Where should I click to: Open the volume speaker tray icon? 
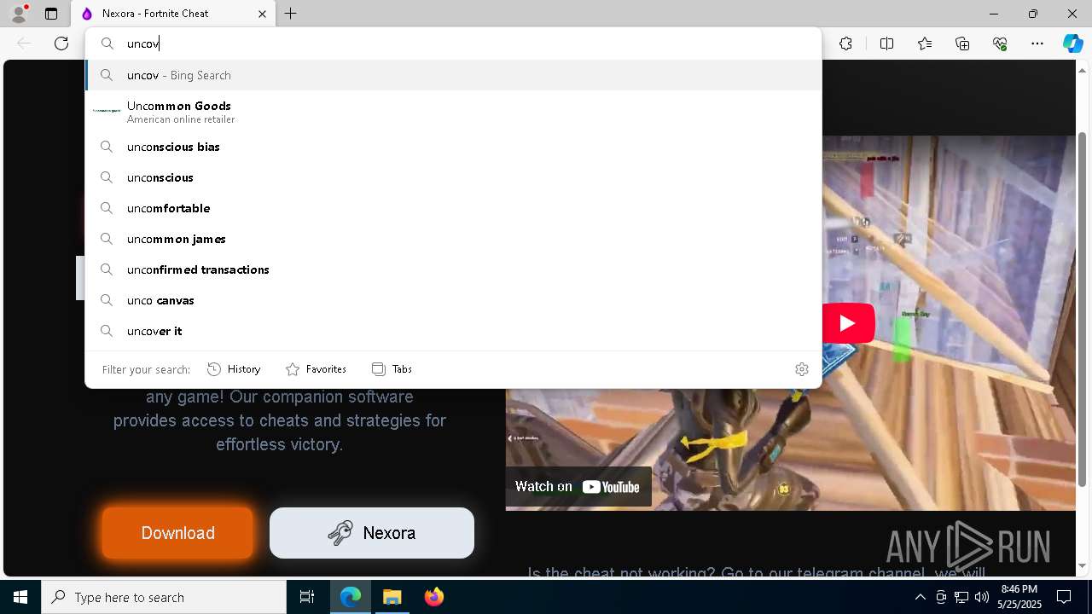(981, 597)
